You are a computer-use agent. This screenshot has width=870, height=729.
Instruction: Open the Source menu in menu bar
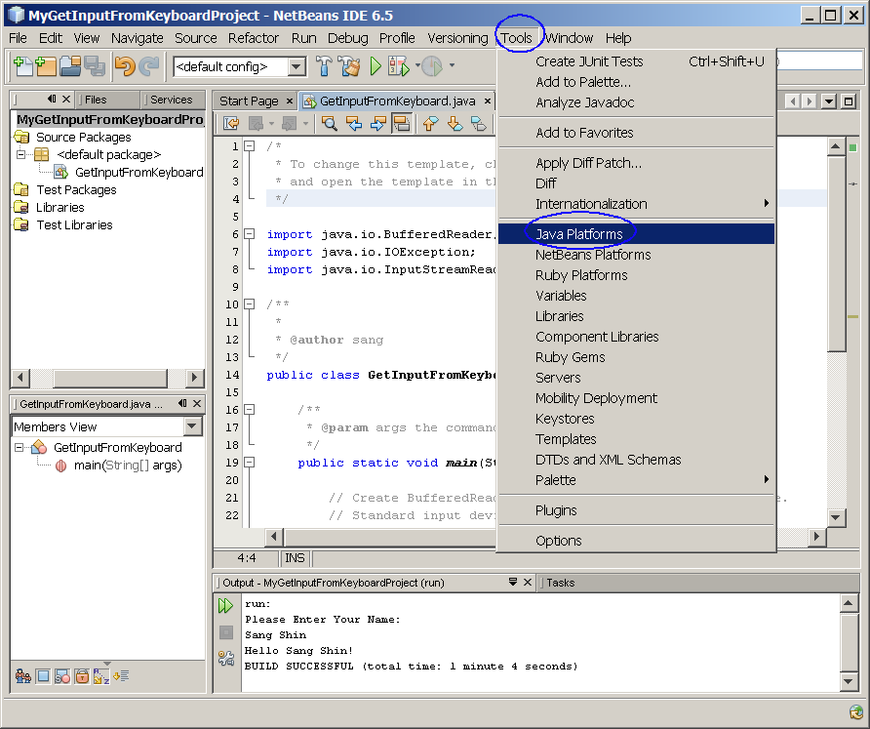pyautogui.click(x=195, y=38)
